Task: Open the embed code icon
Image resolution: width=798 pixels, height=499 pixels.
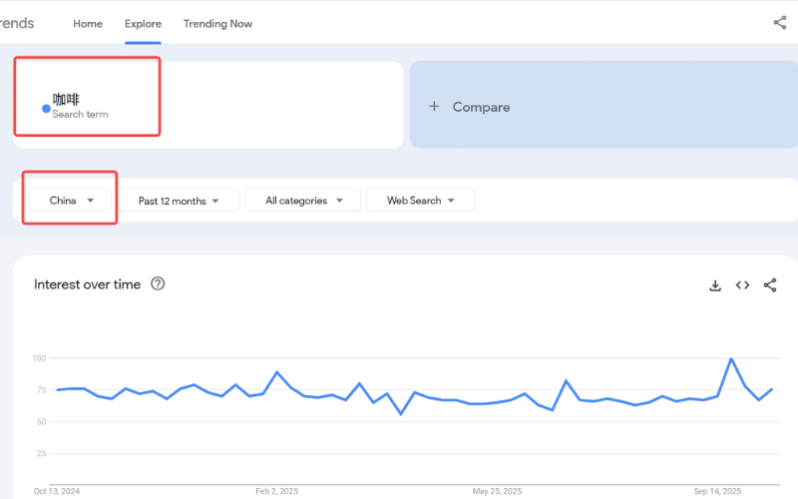Action: click(742, 285)
